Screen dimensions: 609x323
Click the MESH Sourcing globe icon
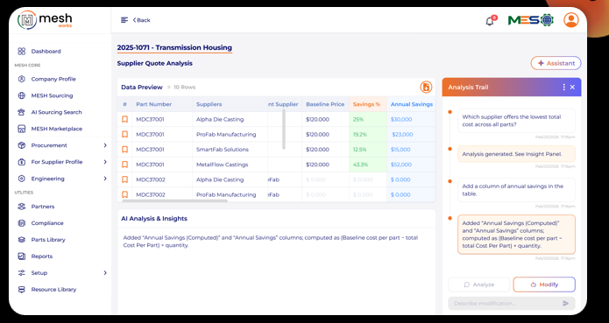22,95
